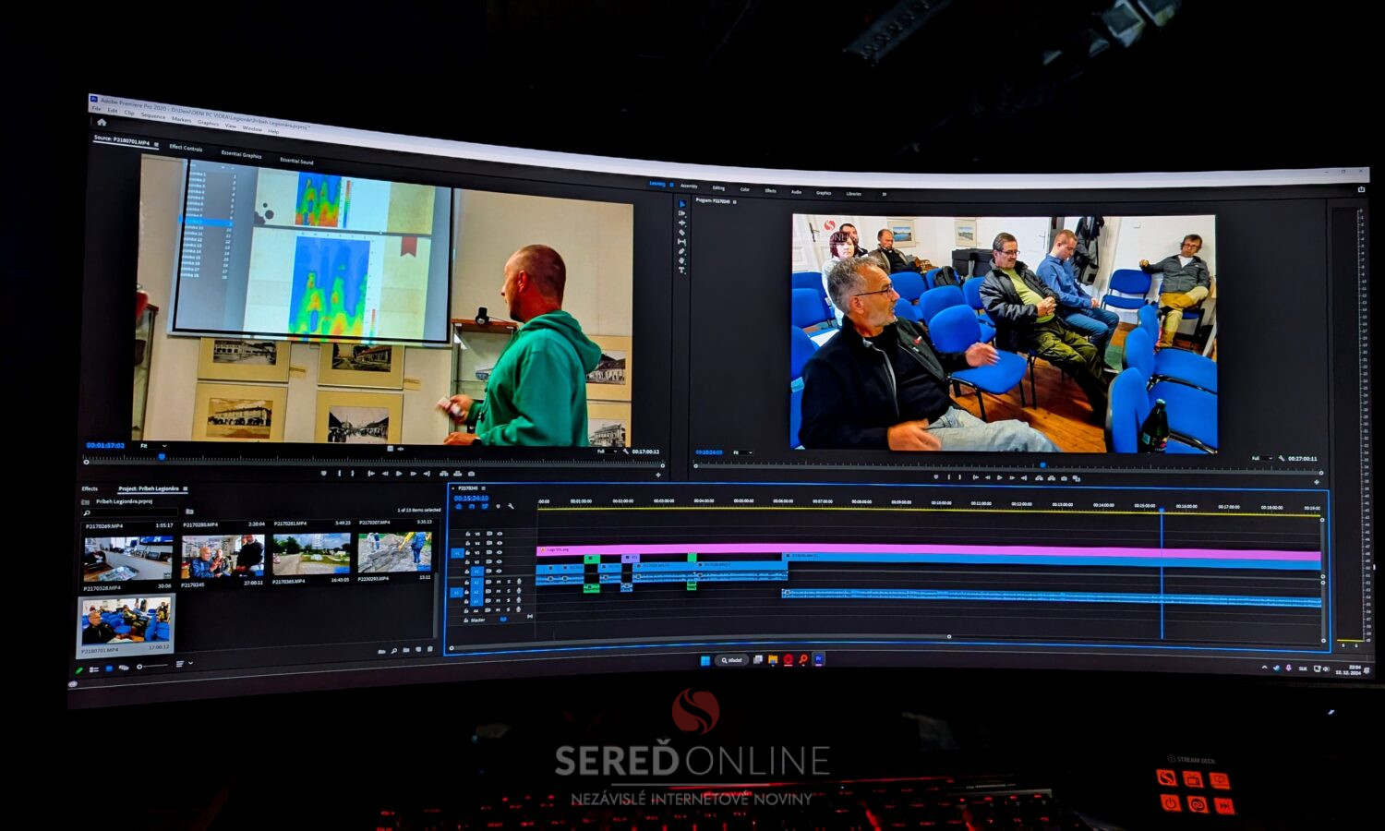Click Lift button in Program monitor
The image size is (1385, 831).
[x=1039, y=477]
